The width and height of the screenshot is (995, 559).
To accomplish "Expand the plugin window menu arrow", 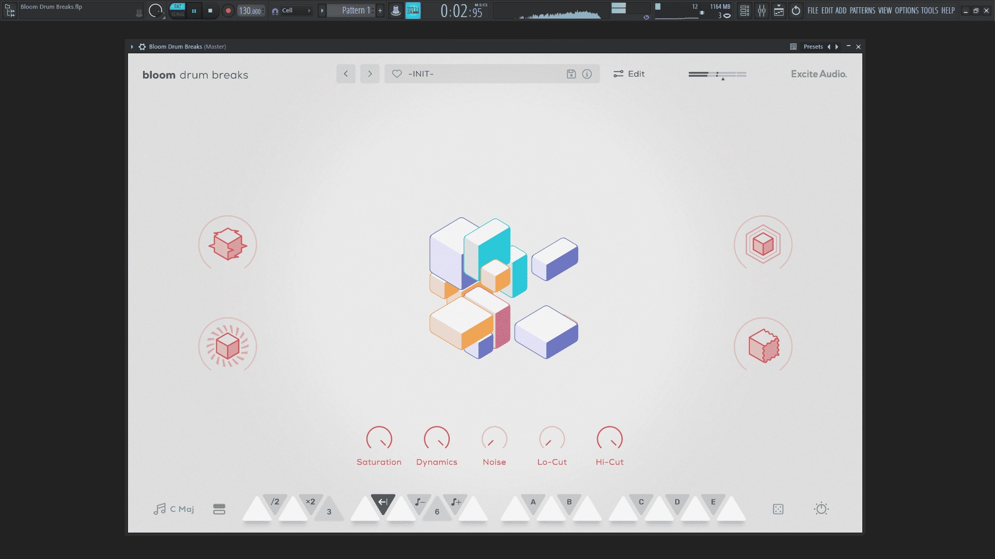I will tap(132, 47).
